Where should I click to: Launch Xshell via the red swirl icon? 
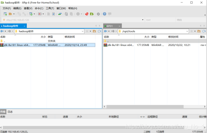point(87,14)
